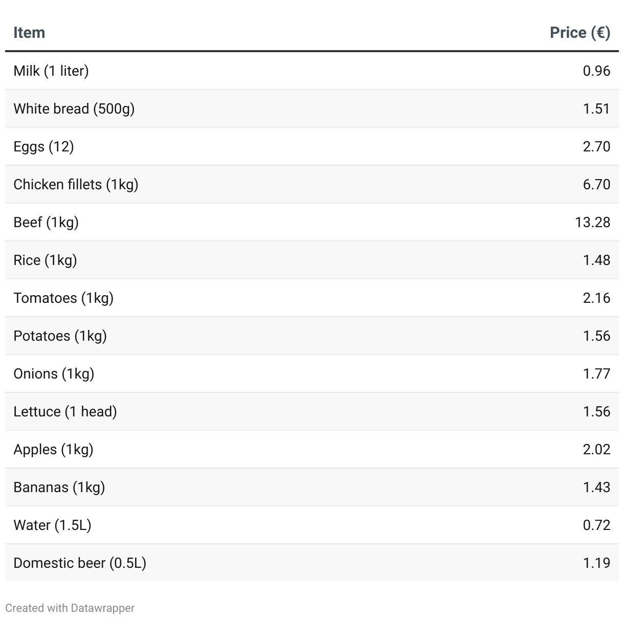The image size is (624, 620).
Task: Click the Item column header
Action: pos(29,33)
